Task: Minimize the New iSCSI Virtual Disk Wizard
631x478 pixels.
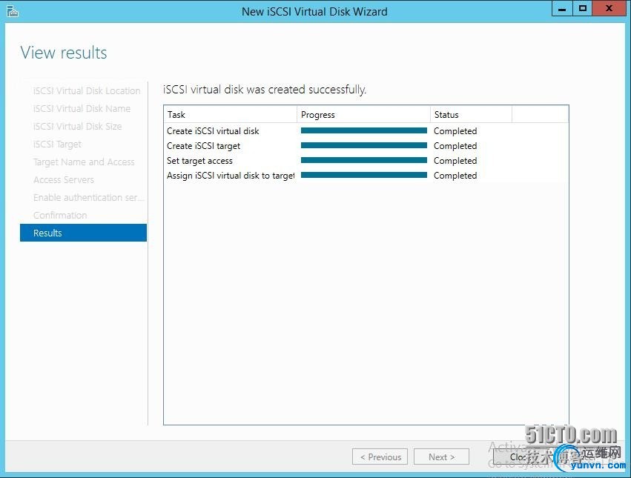Action: [x=562, y=8]
